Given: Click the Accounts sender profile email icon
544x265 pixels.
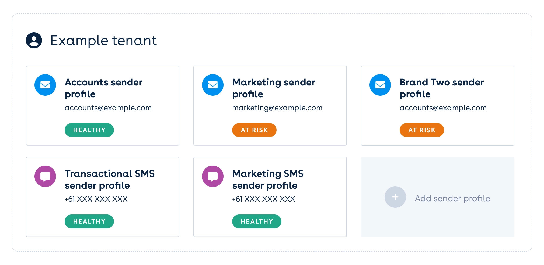Looking at the screenshot, I should coord(45,85).
